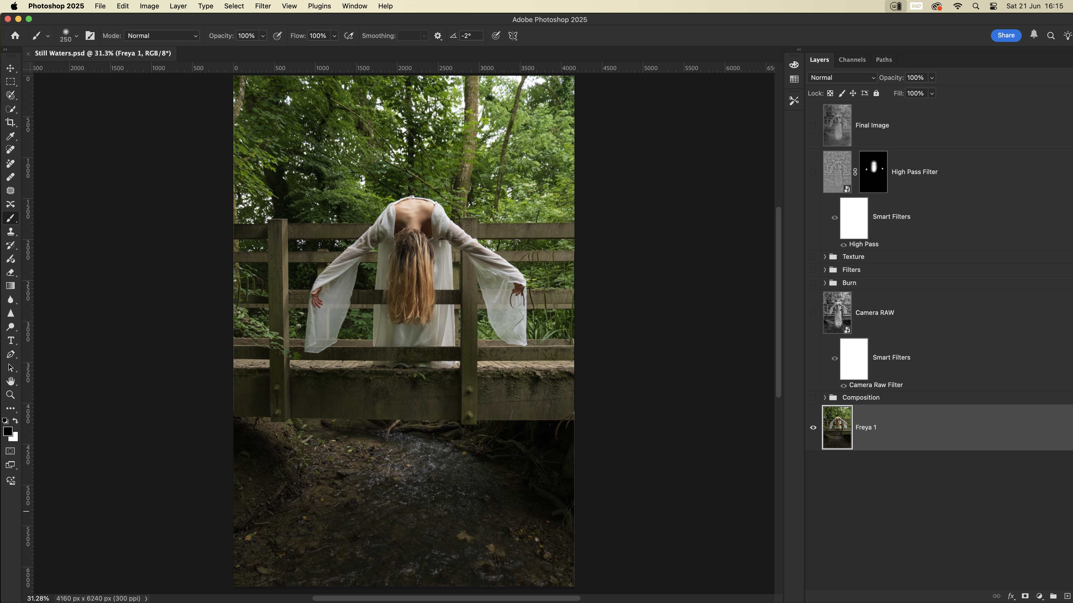Select the Clone Stamp tool
The height and width of the screenshot is (603, 1073).
[x=10, y=231]
